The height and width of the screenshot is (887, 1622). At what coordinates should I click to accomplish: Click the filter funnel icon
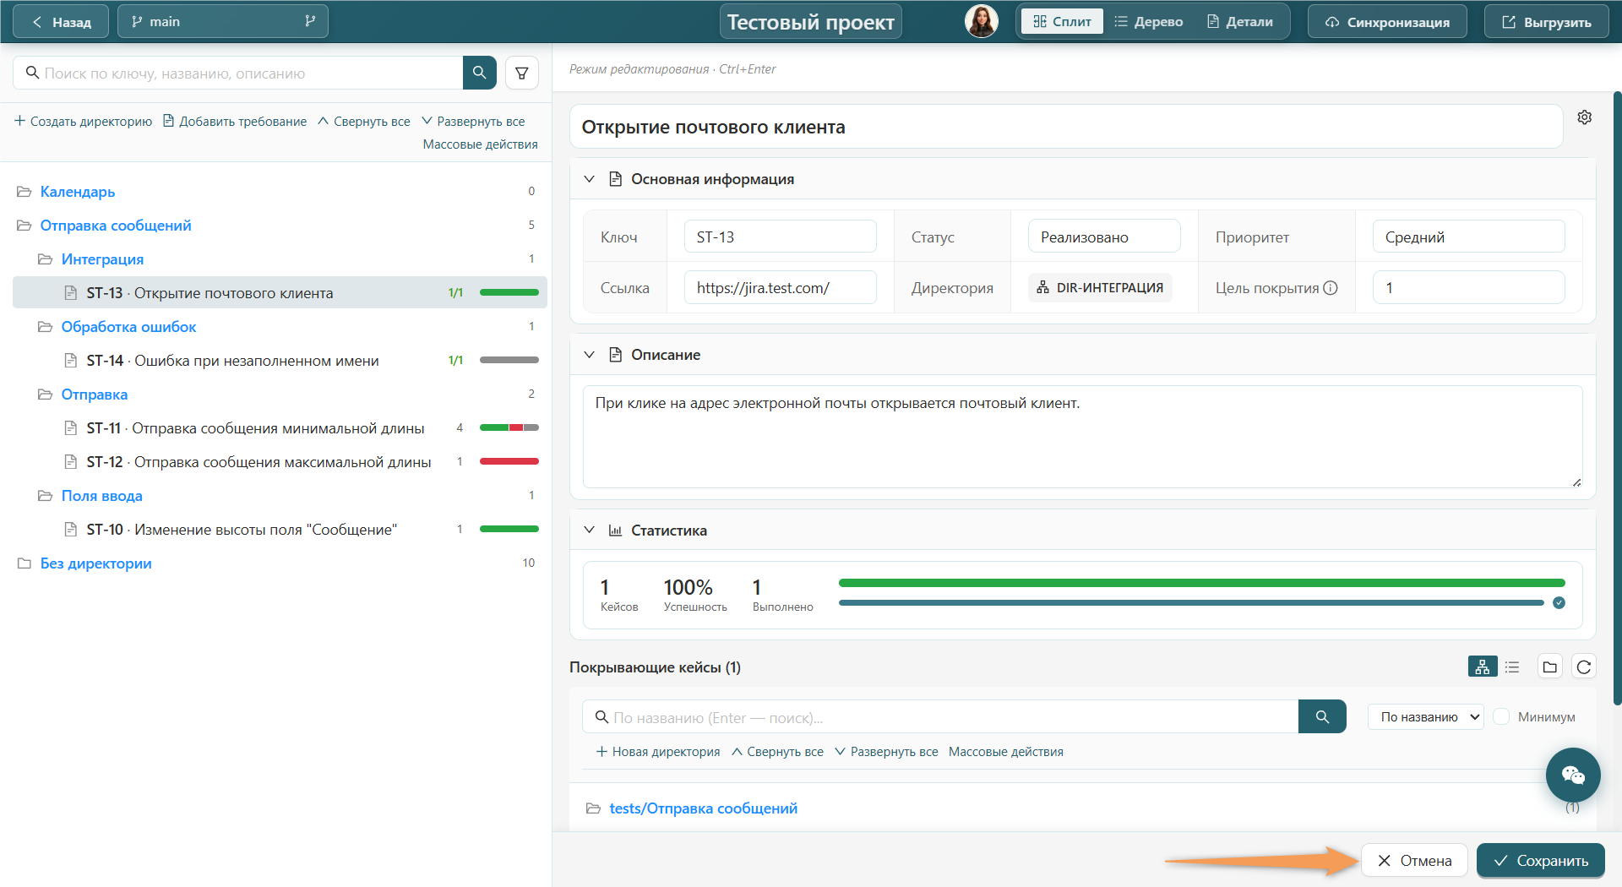522,73
